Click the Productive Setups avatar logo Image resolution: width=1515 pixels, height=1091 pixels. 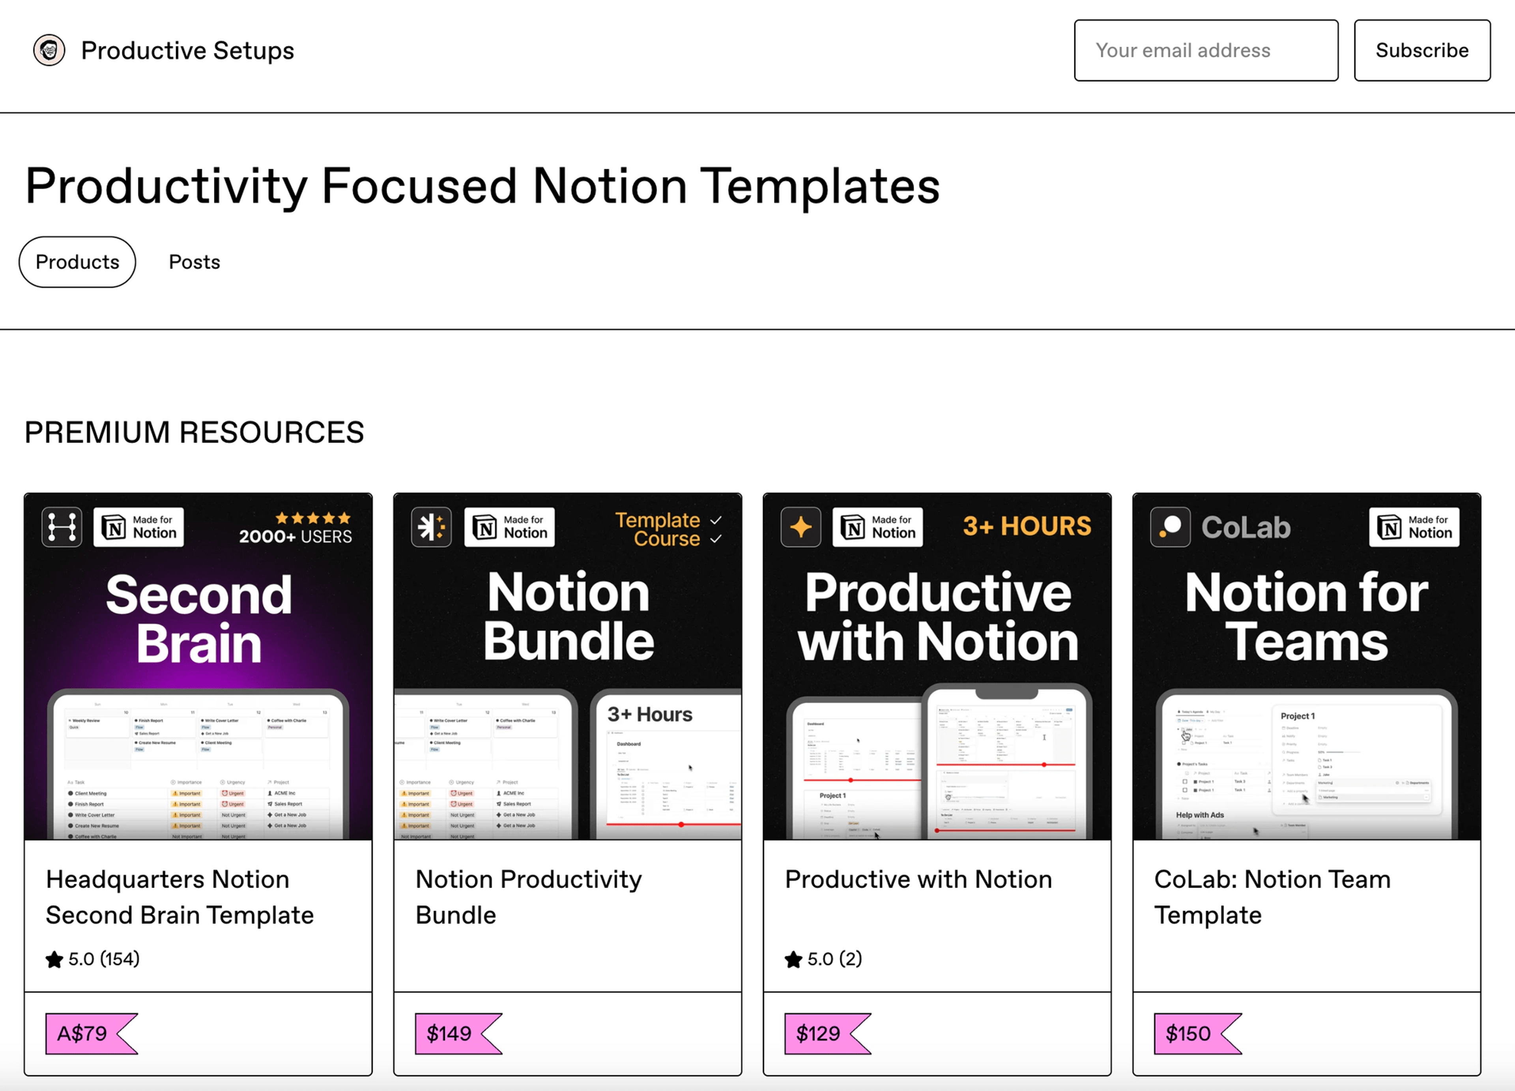pyautogui.click(x=49, y=50)
